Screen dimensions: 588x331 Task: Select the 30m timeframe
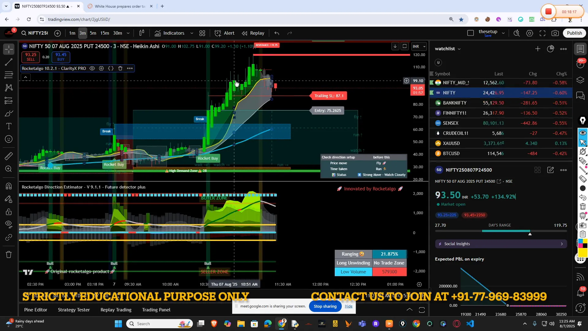pos(118,33)
